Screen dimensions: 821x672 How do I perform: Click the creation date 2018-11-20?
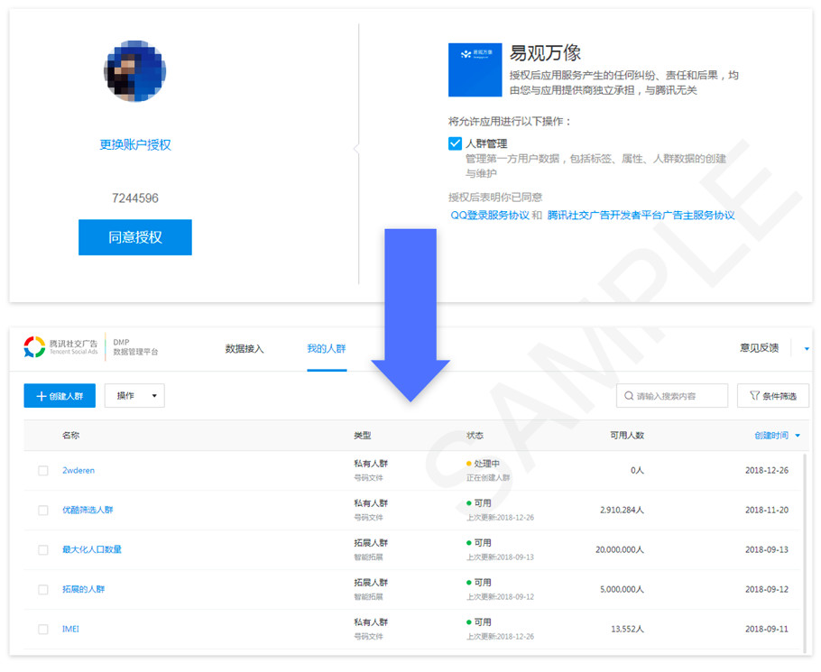coord(767,511)
